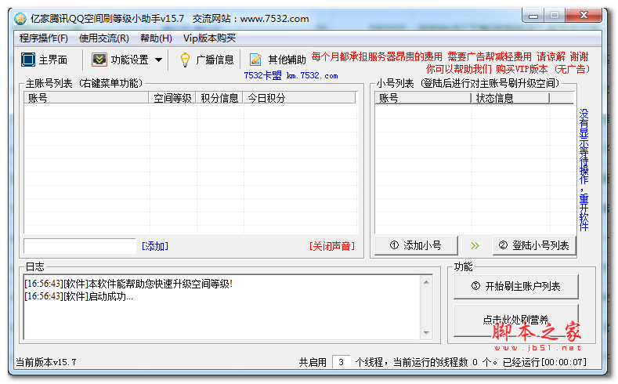Click the 点击此处刷营养 button
618x384 pixels.
(x=516, y=321)
